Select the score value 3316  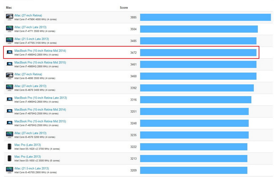click(133, 100)
